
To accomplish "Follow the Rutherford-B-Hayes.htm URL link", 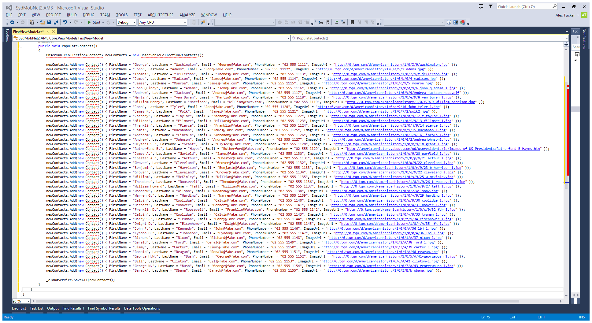I will (x=443, y=149).
